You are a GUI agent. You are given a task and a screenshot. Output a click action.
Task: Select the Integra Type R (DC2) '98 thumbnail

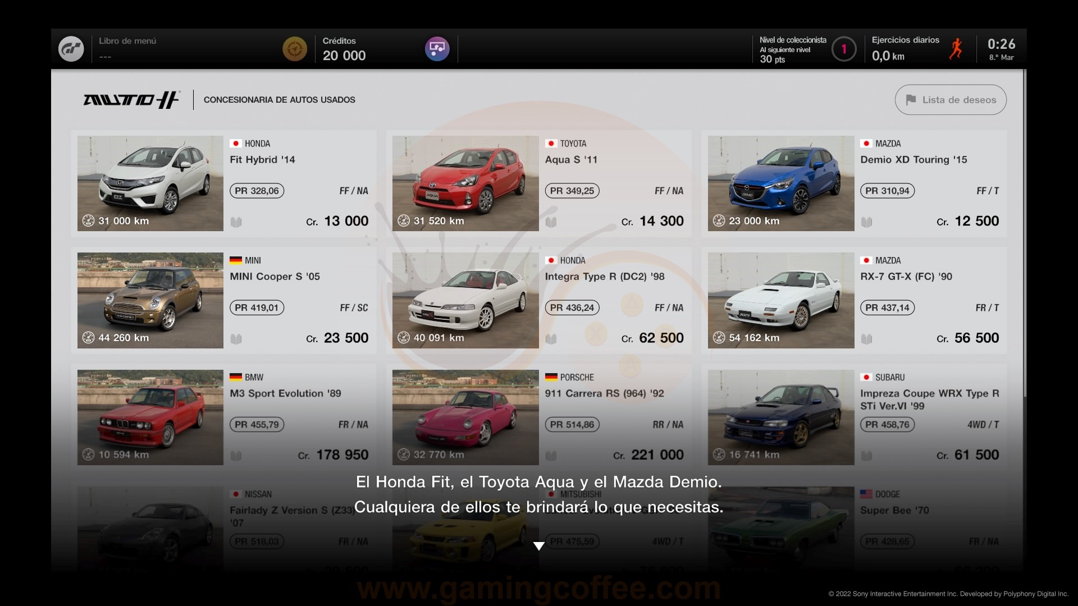tap(465, 300)
